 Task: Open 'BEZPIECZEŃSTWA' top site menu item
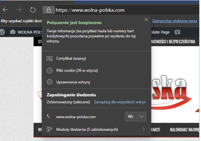(173, 41)
